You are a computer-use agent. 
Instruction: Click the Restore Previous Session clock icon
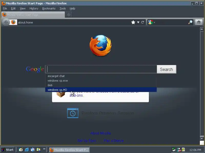tap(73, 113)
